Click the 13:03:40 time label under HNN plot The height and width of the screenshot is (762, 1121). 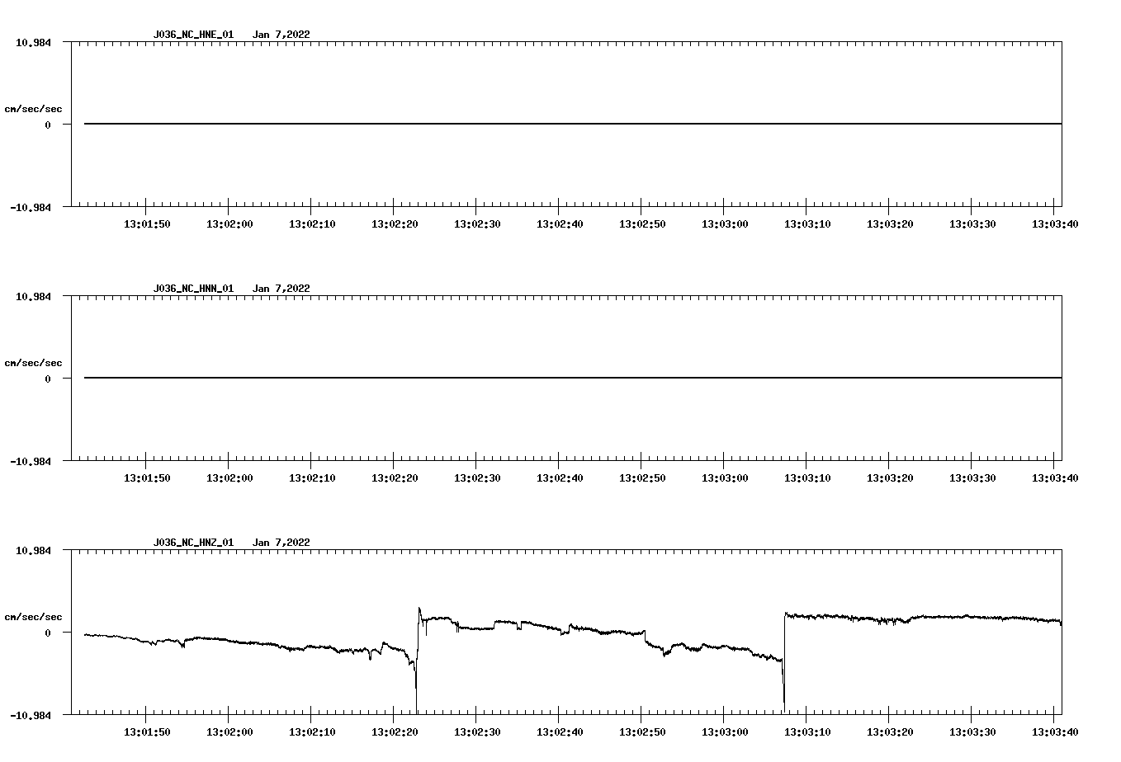[x=1055, y=478]
